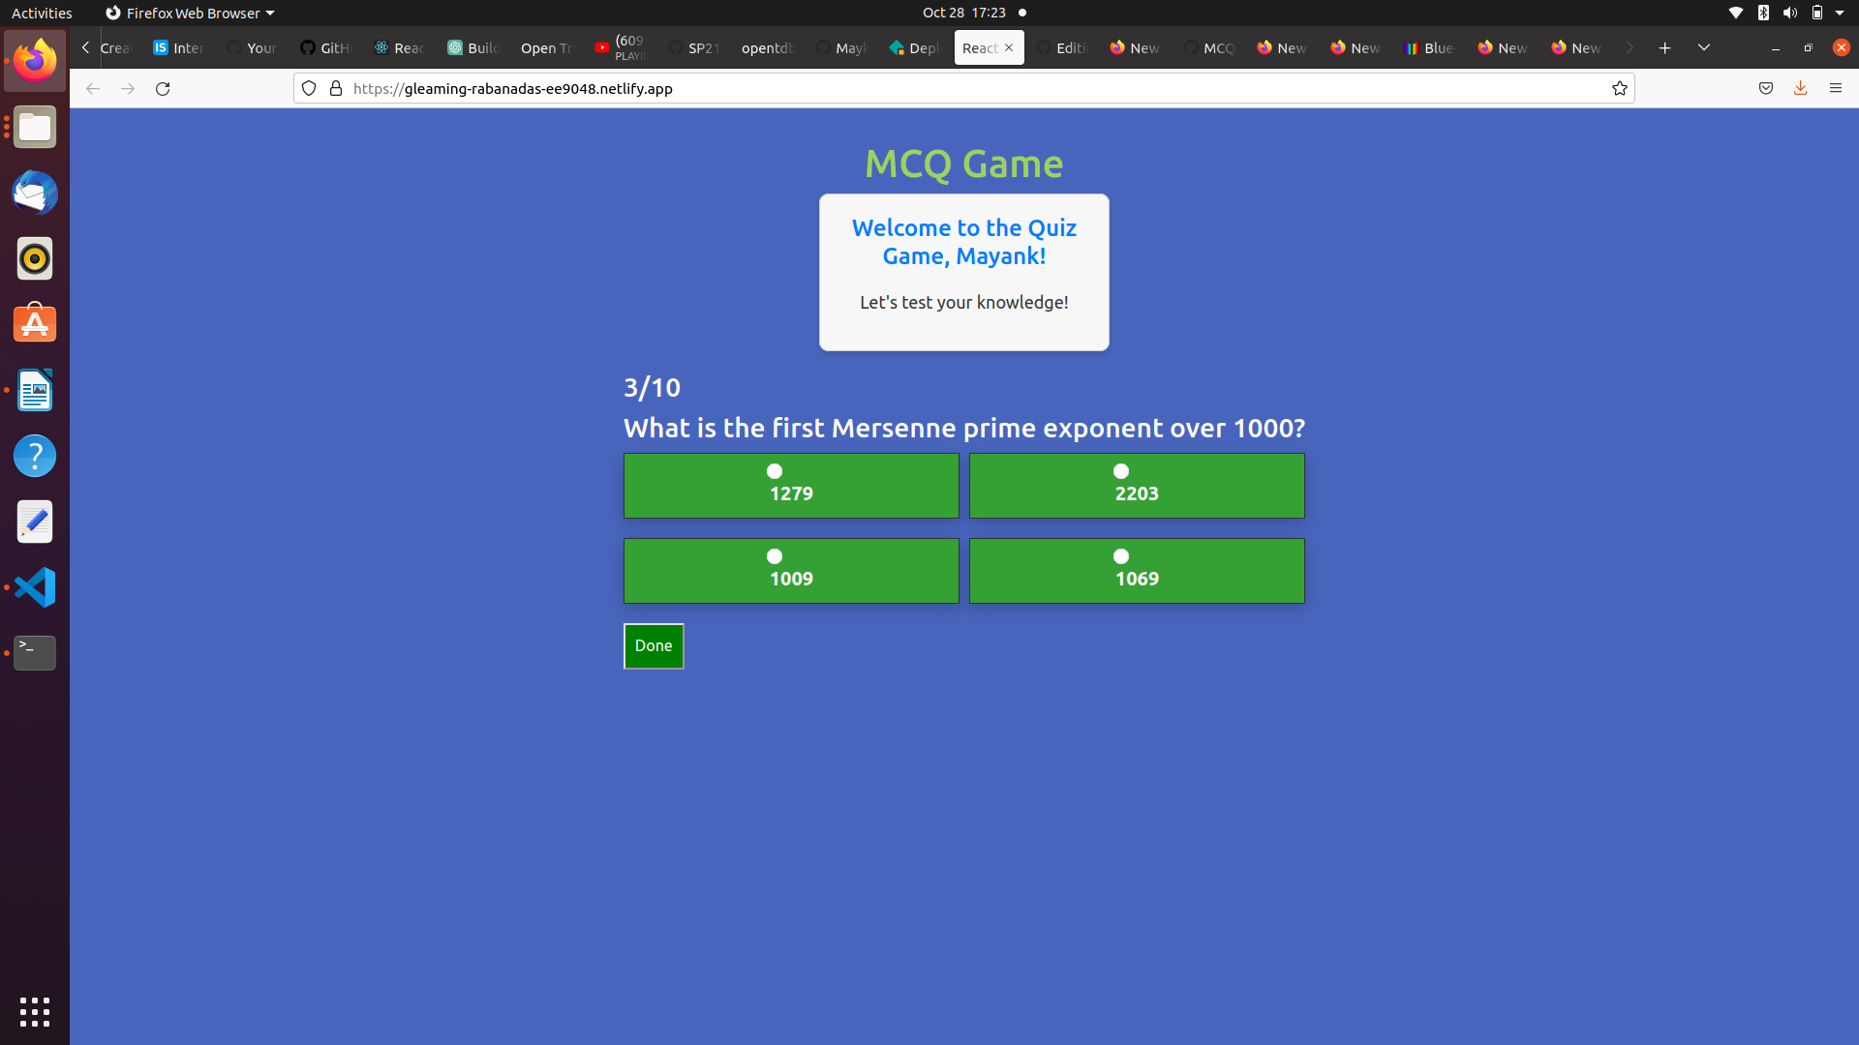The height and width of the screenshot is (1045, 1859).
Task: Click the back navigation arrow icon
Action: click(92, 88)
